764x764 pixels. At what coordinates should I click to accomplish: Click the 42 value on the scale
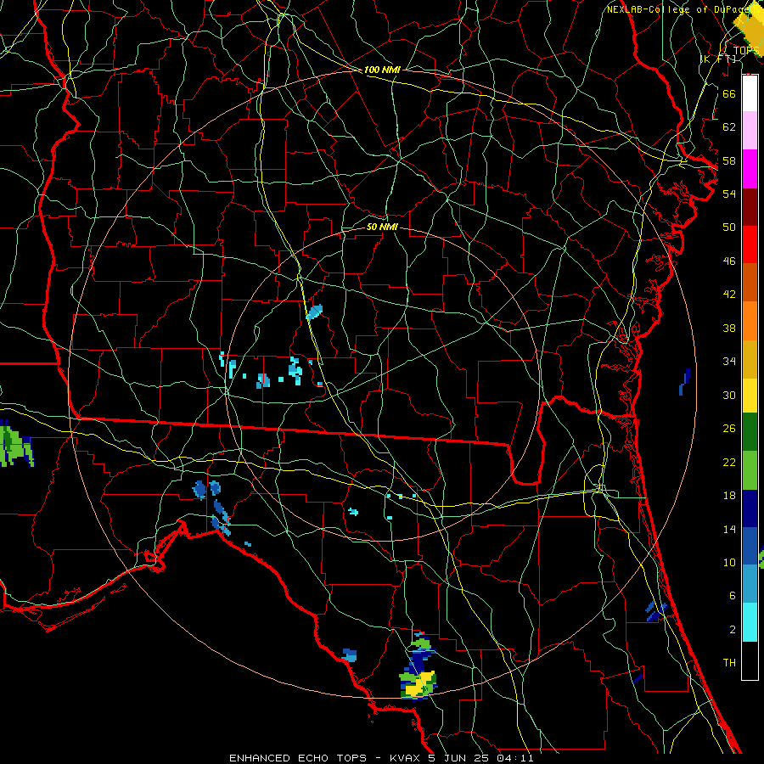click(729, 295)
